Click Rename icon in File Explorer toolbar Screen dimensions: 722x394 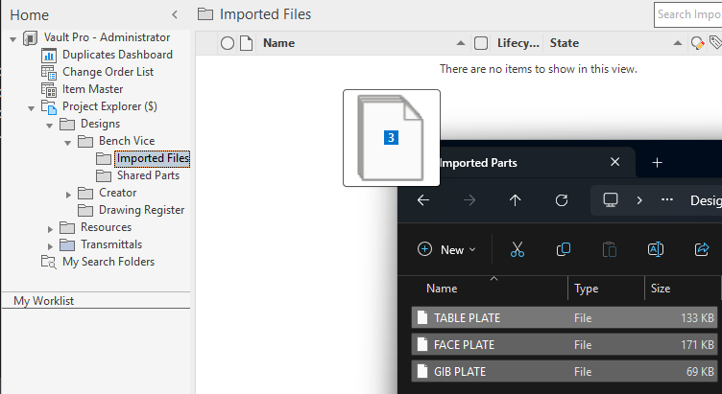click(x=655, y=249)
